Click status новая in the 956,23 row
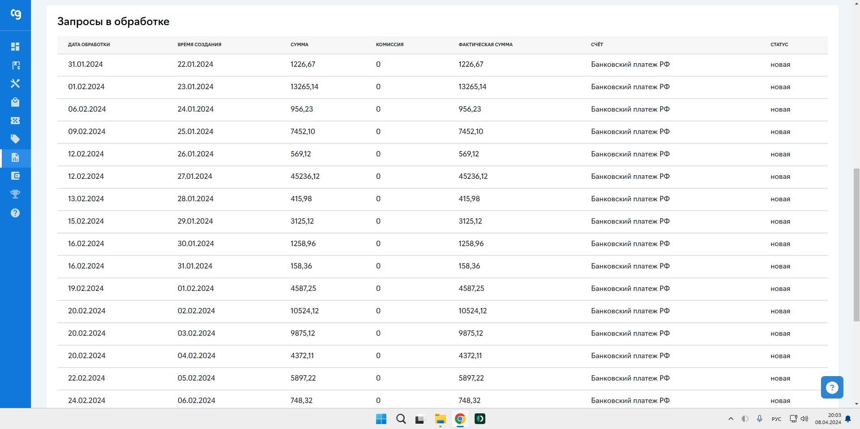 tap(780, 109)
